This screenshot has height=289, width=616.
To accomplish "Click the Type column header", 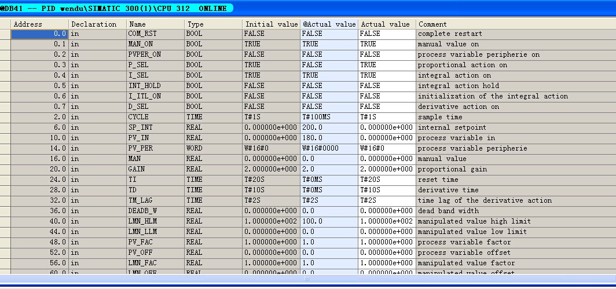I will pos(213,24).
